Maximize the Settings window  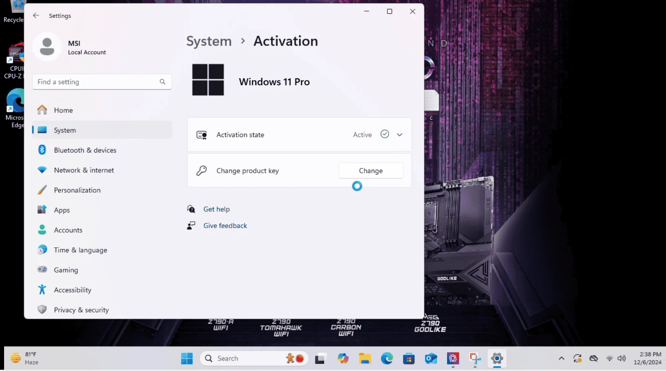(x=389, y=11)
